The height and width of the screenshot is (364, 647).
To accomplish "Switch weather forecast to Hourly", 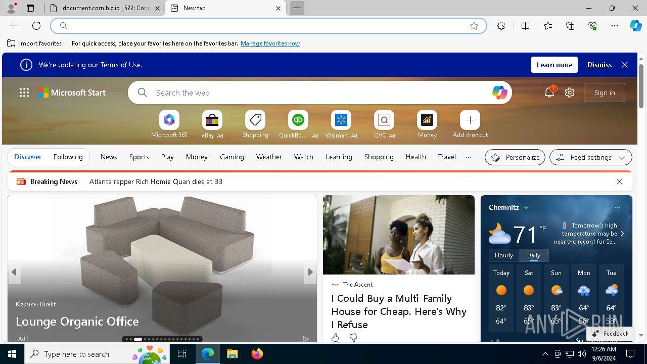I will pyautogui.click(x=504, y=255).
